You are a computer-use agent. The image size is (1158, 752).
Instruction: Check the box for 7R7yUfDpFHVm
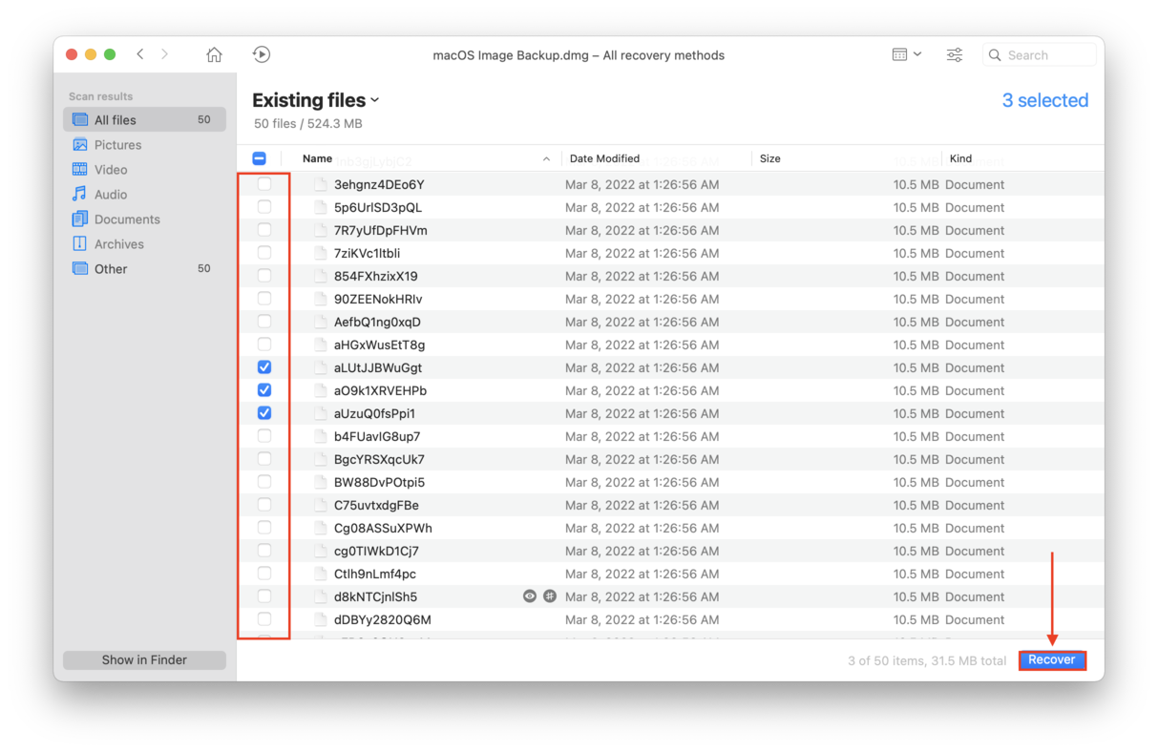click(x=264, y=230)
